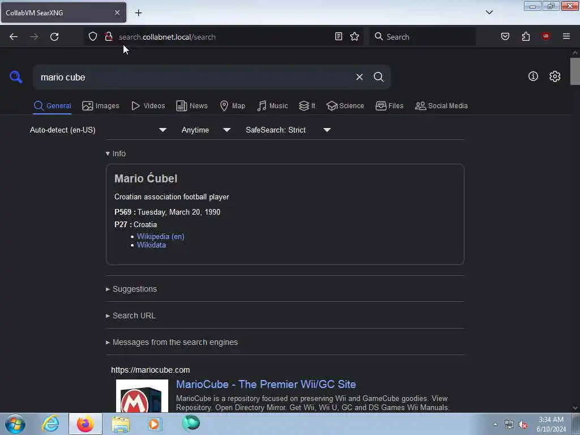Open the tracking protection shield icon
The image size is (580, 435).
(93, 36)
